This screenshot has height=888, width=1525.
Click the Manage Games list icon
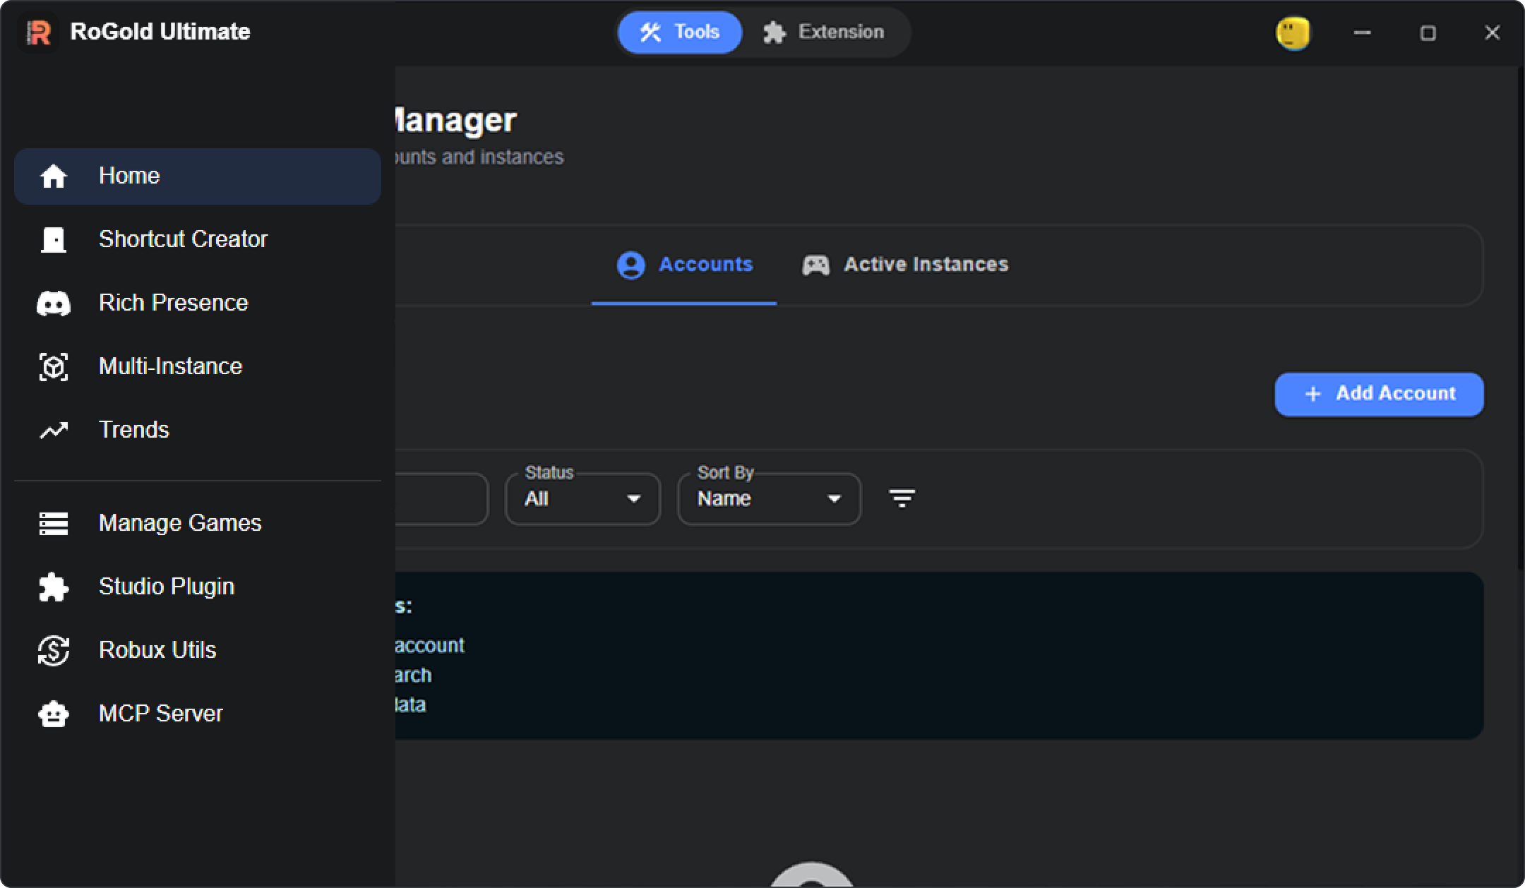point(54,524)
